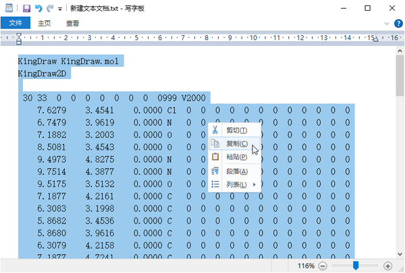
Task: Click the value 8.5081 in the list
Action: 52,147
